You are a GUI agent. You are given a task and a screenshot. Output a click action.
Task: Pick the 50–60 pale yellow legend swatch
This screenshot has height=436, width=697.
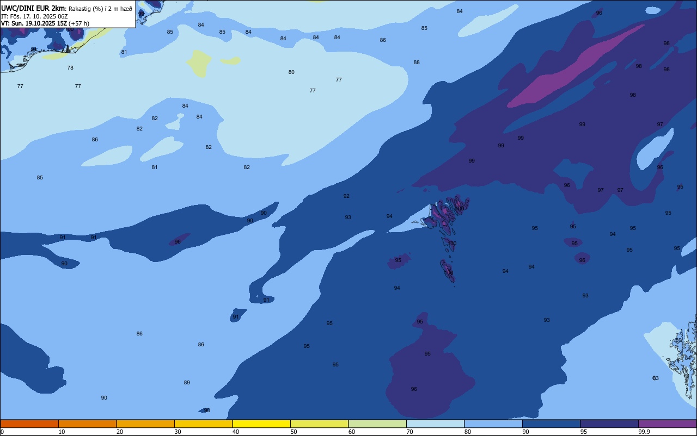(x=319, y=423)
